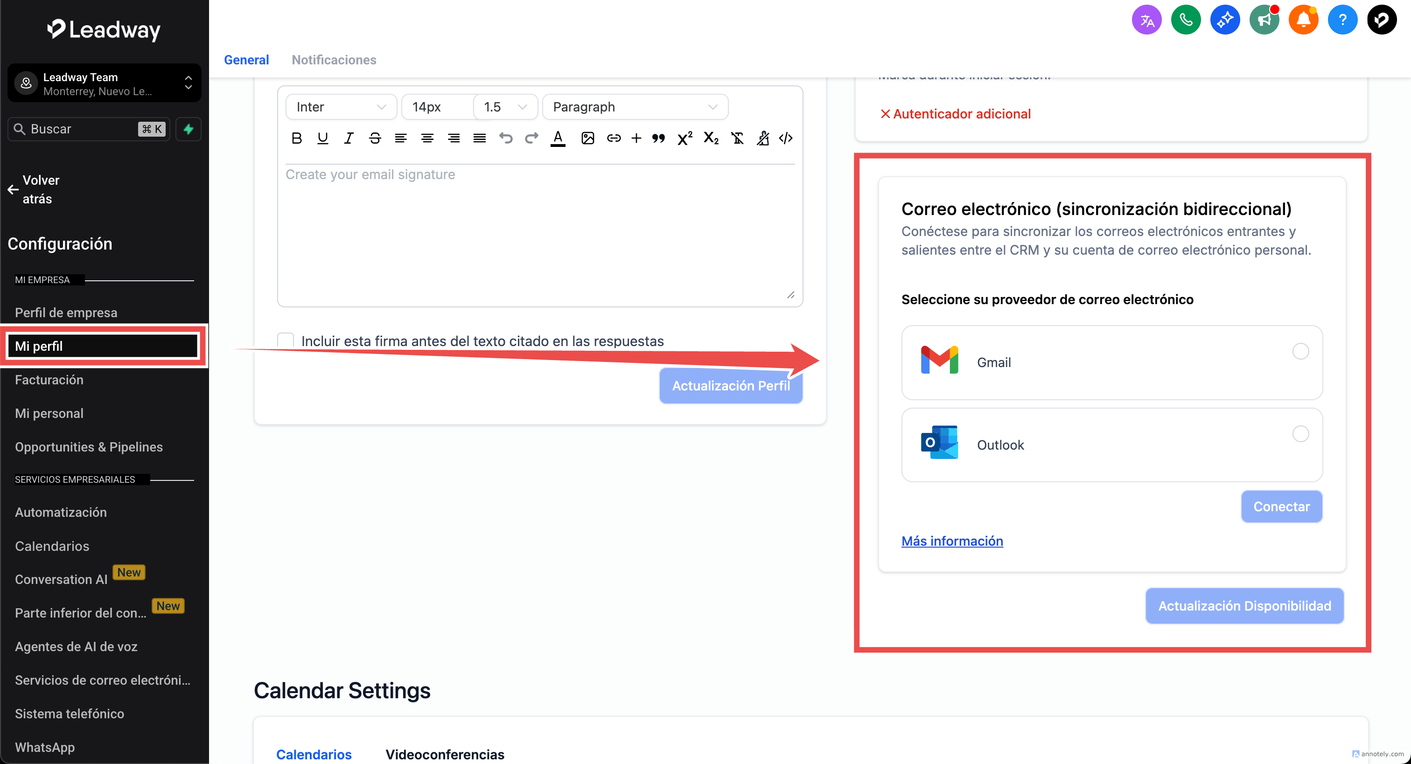
Task: Switch to the Notificaciones tab
Action: 334,60
